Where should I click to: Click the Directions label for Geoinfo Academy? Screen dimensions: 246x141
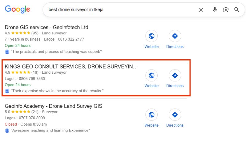click(175, 125)
